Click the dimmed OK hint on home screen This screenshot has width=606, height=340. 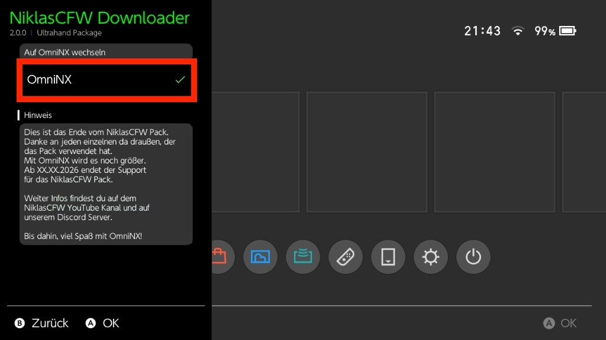pos(560,323)
